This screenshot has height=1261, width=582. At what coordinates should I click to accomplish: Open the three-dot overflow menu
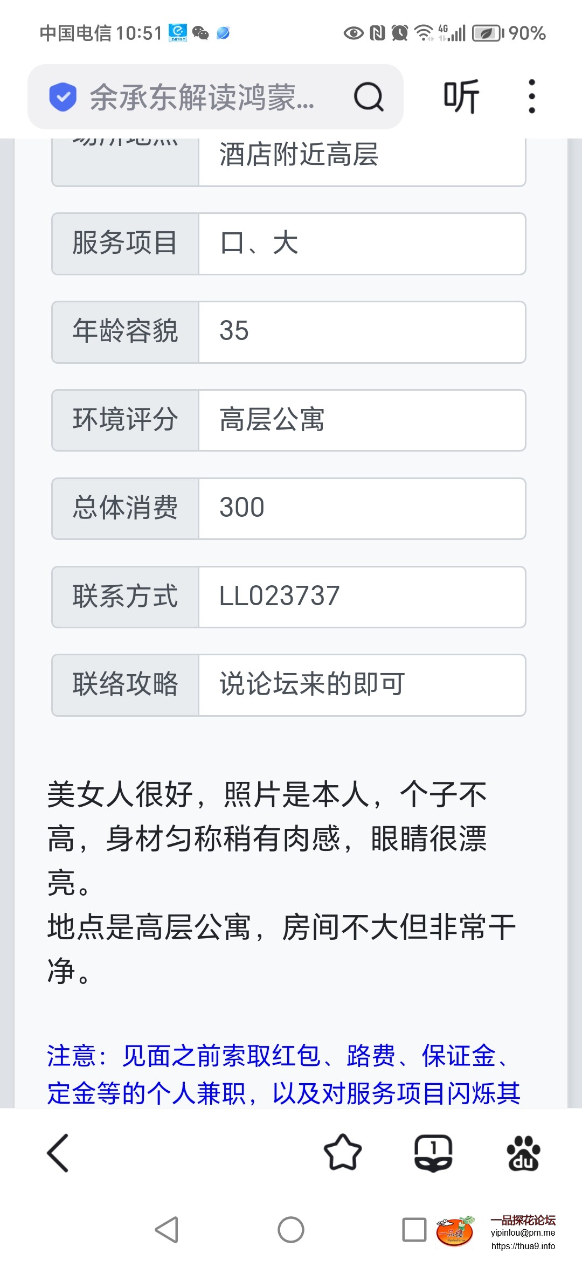click(x=532, y=97)
